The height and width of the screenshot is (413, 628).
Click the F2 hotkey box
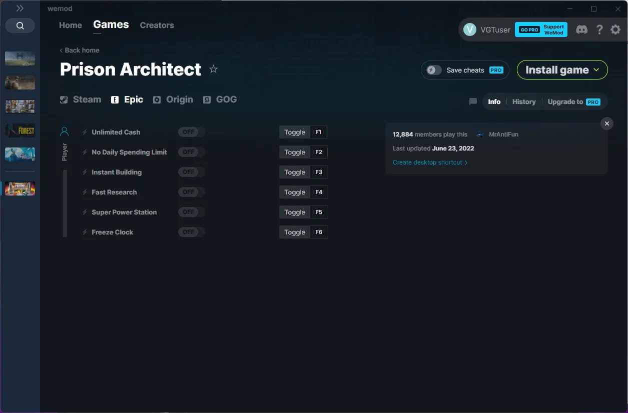(319, 152)
